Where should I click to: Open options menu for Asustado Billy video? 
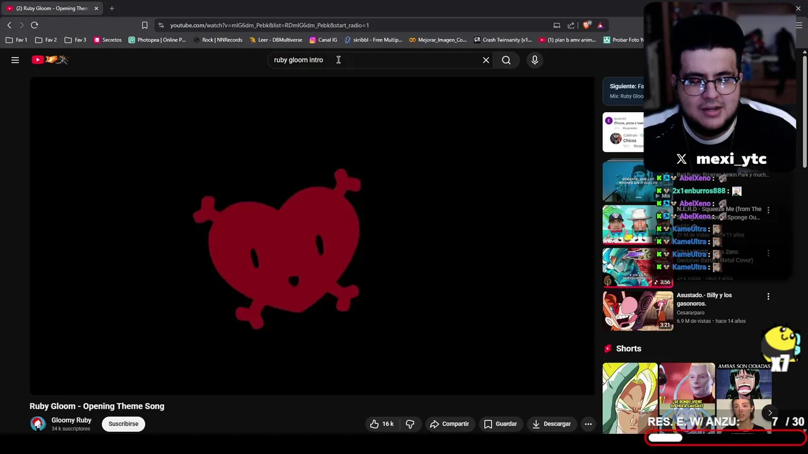click(x=768, y=296)
